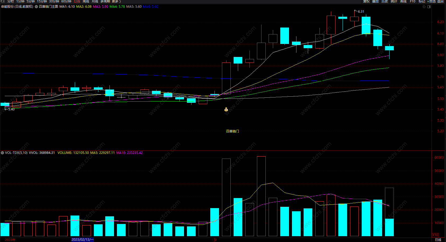Screen dimensions: 446x242
Task: Expand VOL-TDX indicator dropdown arrow
Action: pyautogui.click(x=2, y=153)
